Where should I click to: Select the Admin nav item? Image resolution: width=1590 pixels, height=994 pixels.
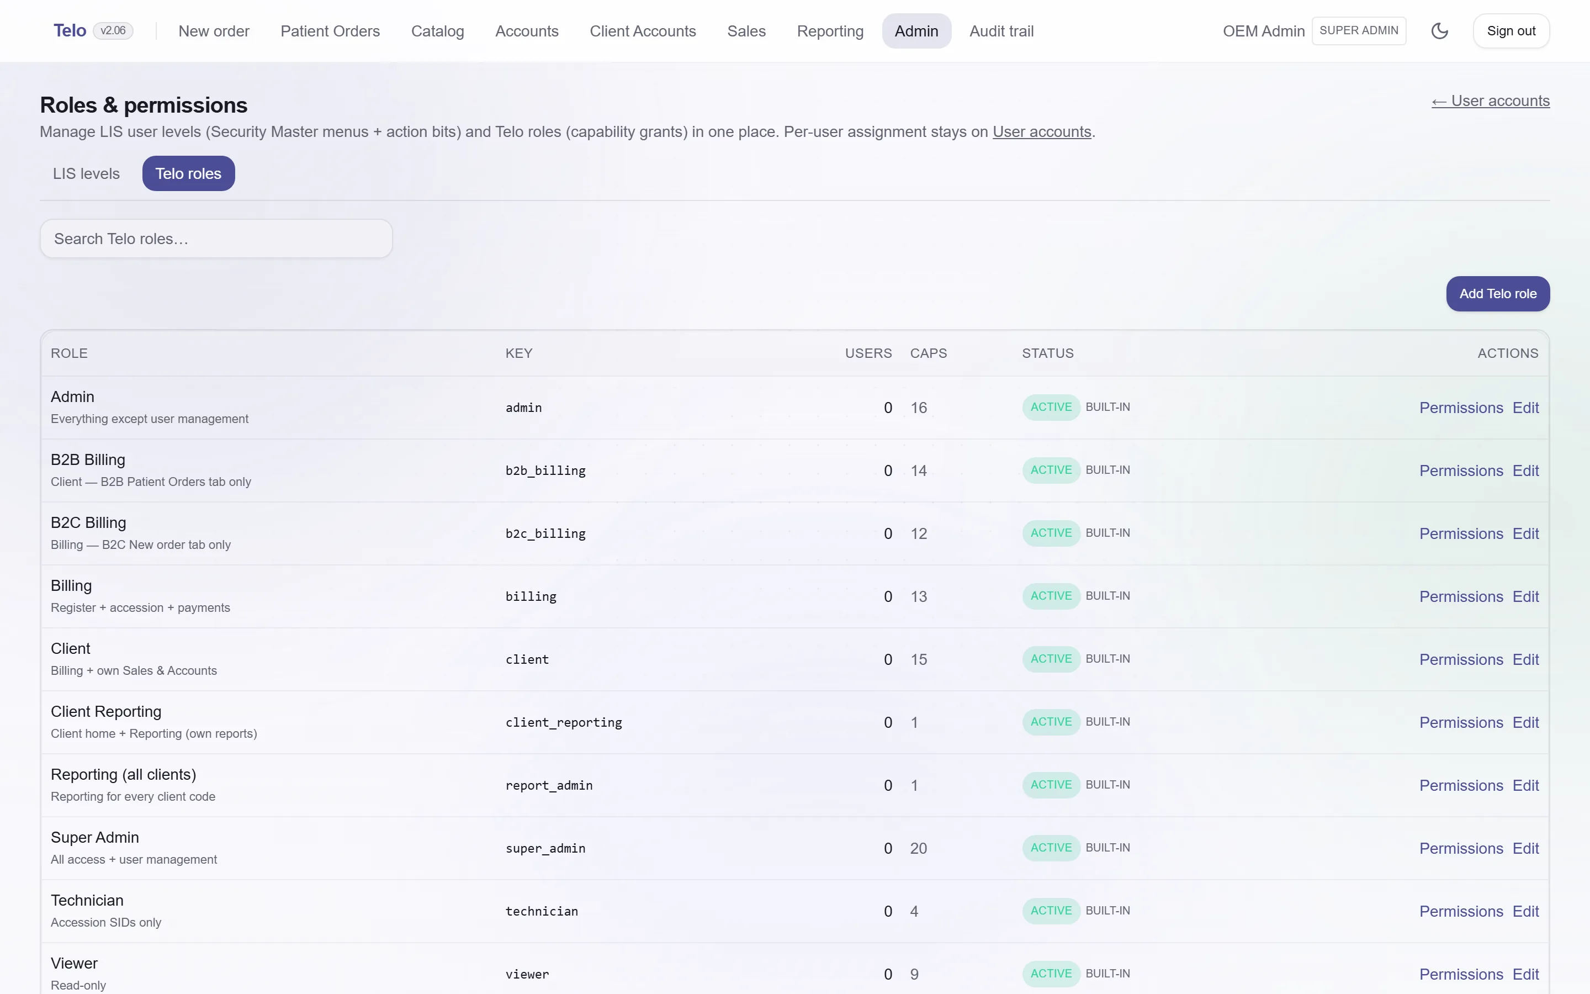pyautogui.click(x=916, y=31)
